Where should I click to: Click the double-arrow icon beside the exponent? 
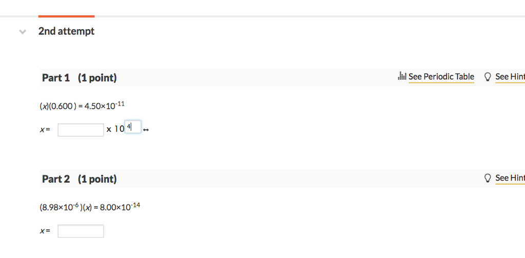(x=146, y=130)
